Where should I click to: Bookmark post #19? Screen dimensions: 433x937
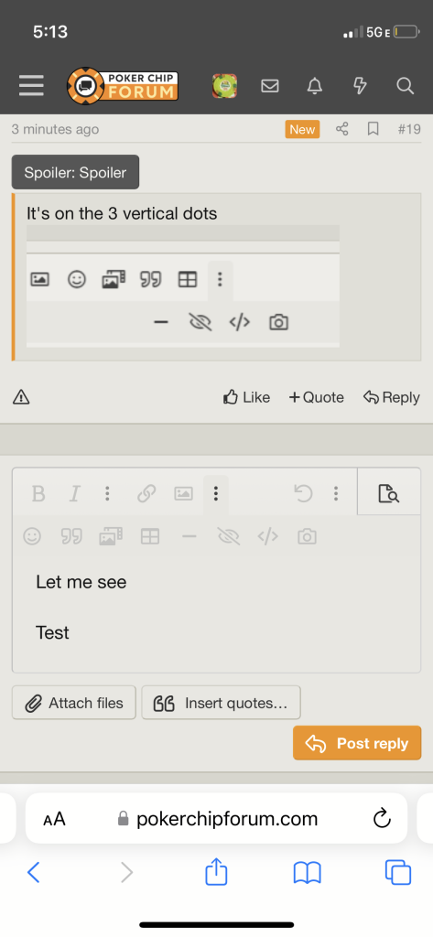373,128
